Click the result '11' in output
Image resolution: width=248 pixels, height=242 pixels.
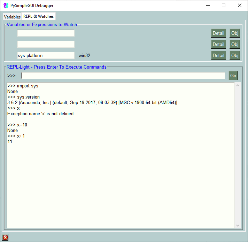[x=10, y=141]
